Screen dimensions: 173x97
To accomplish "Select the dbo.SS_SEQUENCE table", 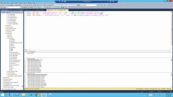I will pyautogui.click(x=14, y=24).
